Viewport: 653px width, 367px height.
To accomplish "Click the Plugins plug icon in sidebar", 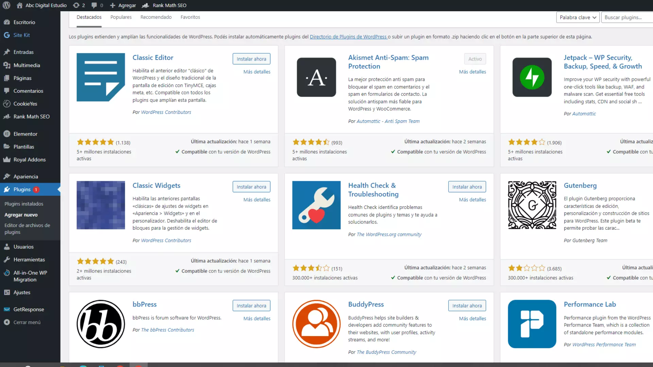I will pyautogui.click(x=7, y=189).
